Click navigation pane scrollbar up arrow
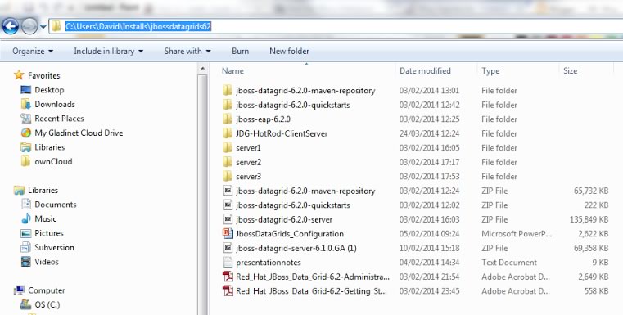 pos(202,69)
